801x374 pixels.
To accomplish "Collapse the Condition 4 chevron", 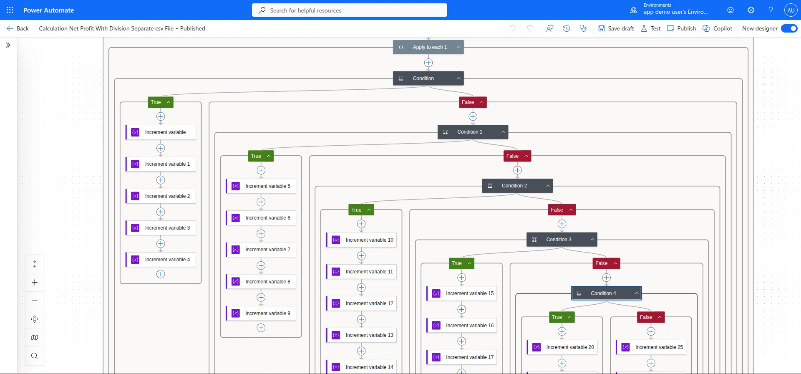I will tap(637, 293).
